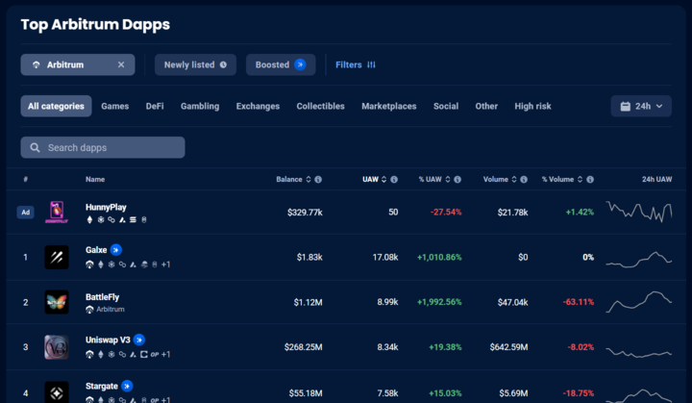This screenshot has width=692, height=403.
Task: Switch to the High risk category
Action: (x=532, y=106)
